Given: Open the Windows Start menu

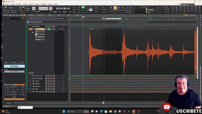Looking at the screenshot, I should click(64, 111).
